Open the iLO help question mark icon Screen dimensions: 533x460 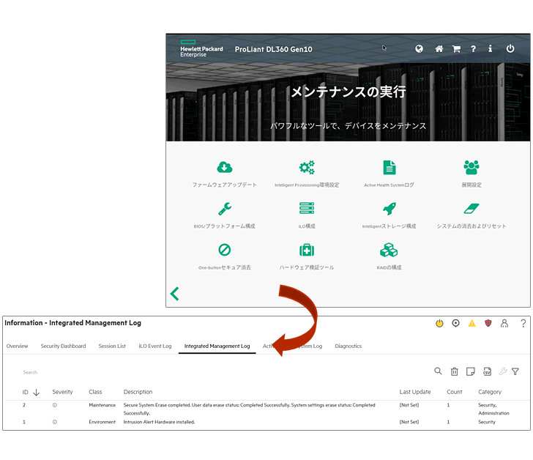pos(523,323)
